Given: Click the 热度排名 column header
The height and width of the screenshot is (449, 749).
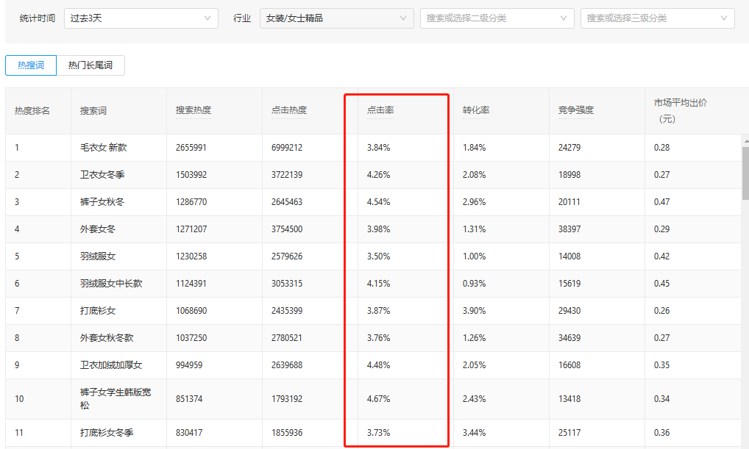Looking at the screenshot, I should (x=32, y=110).
